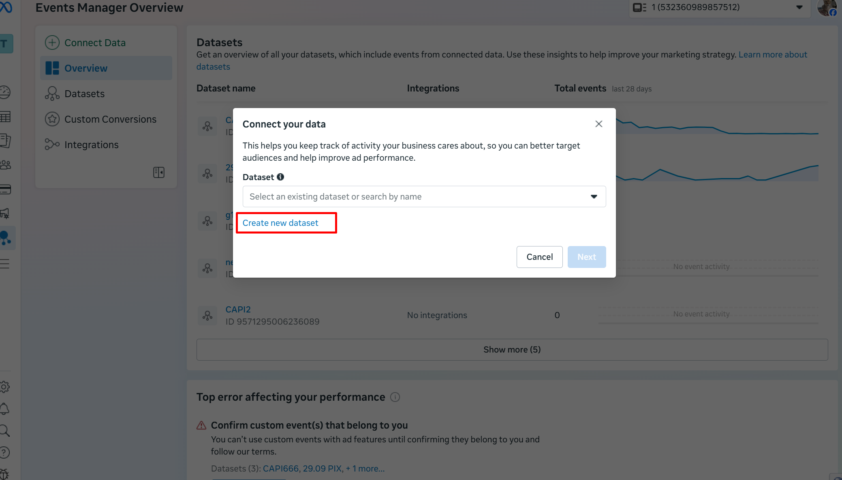This screenshot has height=480, width=842.
Task: Click the Top error info icon
Action: click(395, 397)
